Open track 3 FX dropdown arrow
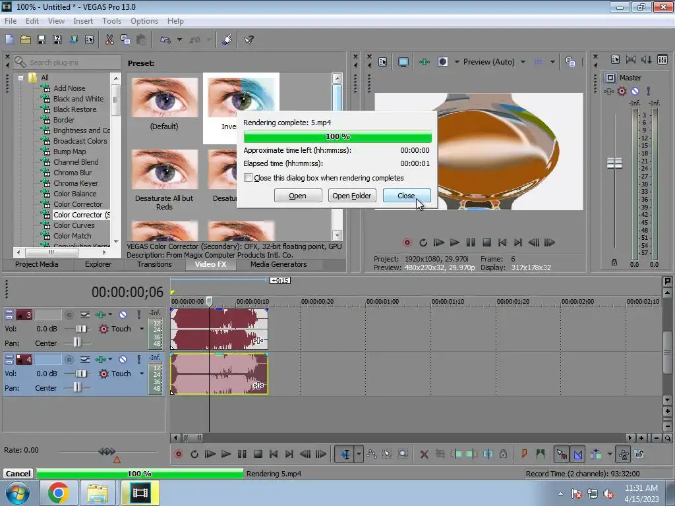Image resolution: width=675 pixels, height=506 pixels. pyautogui.click(x=110, y=315)
